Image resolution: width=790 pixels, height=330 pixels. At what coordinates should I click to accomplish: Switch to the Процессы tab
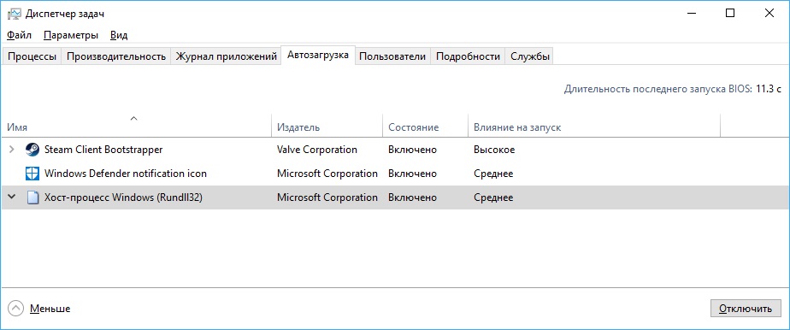[x=32, y=56]
